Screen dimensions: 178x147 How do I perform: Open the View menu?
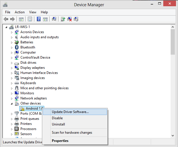pos(33,12)
